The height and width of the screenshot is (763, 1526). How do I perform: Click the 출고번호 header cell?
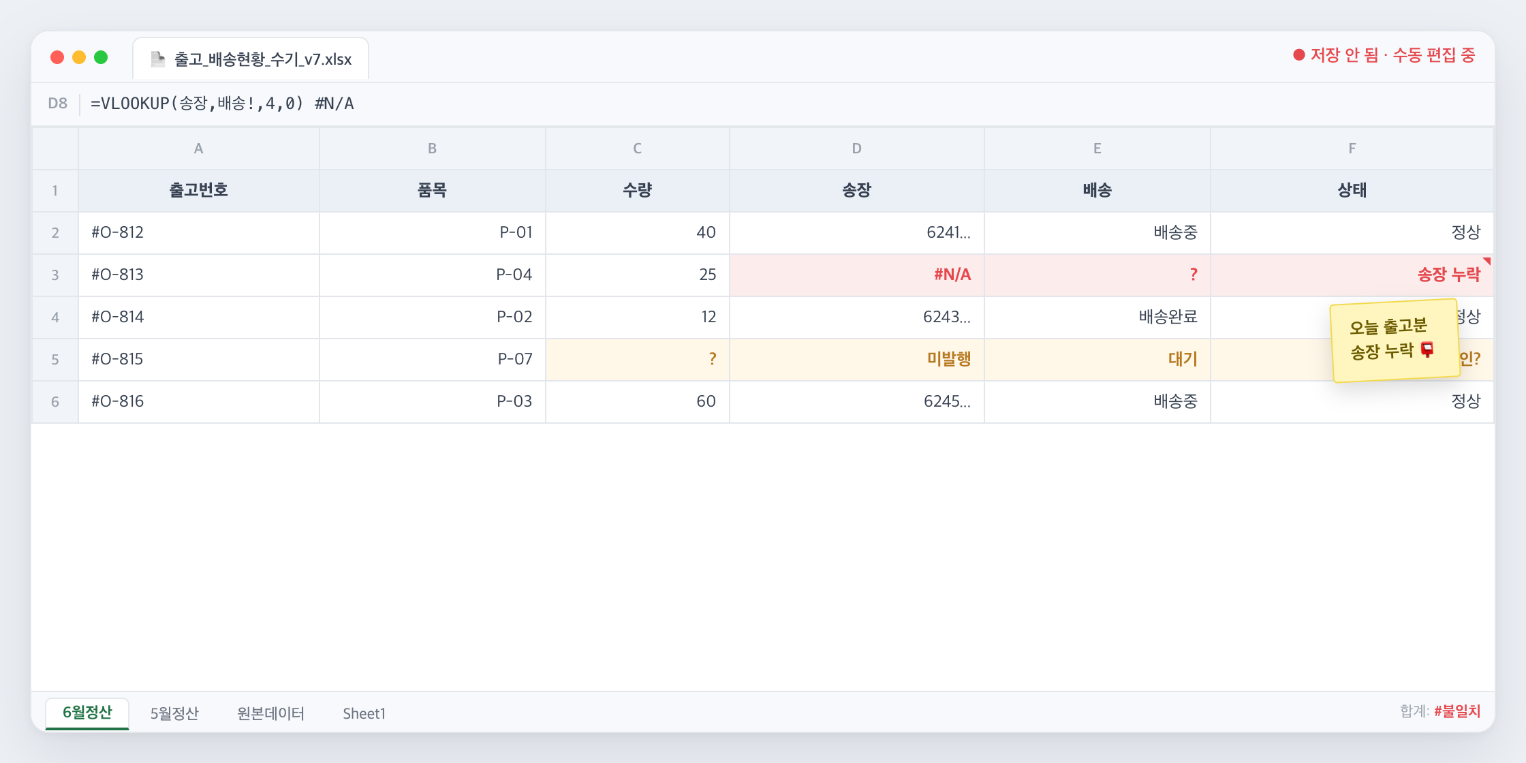pos(198,191)
